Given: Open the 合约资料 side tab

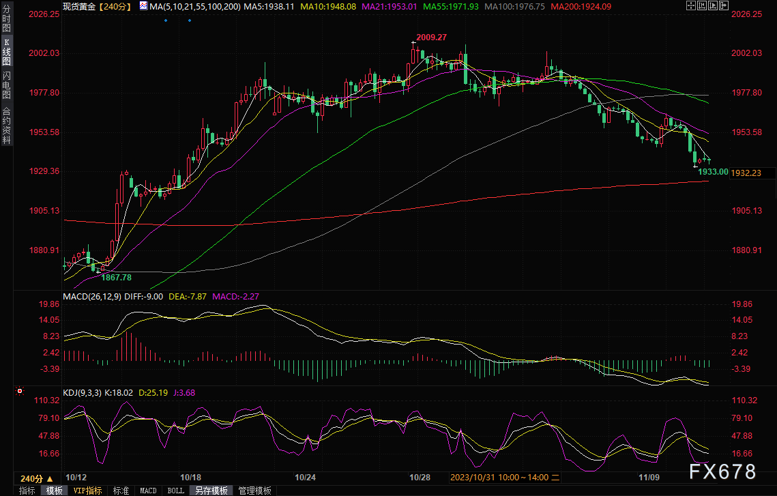Looking at the screenshot, I should [x=6, y=126].
